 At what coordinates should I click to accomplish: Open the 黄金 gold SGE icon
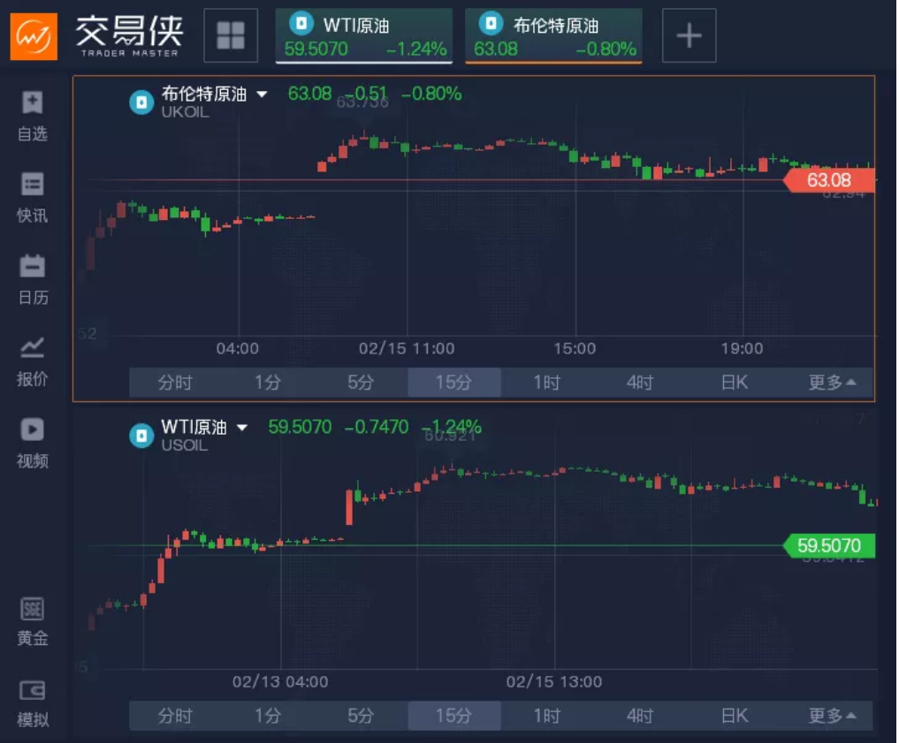[33, 621]
